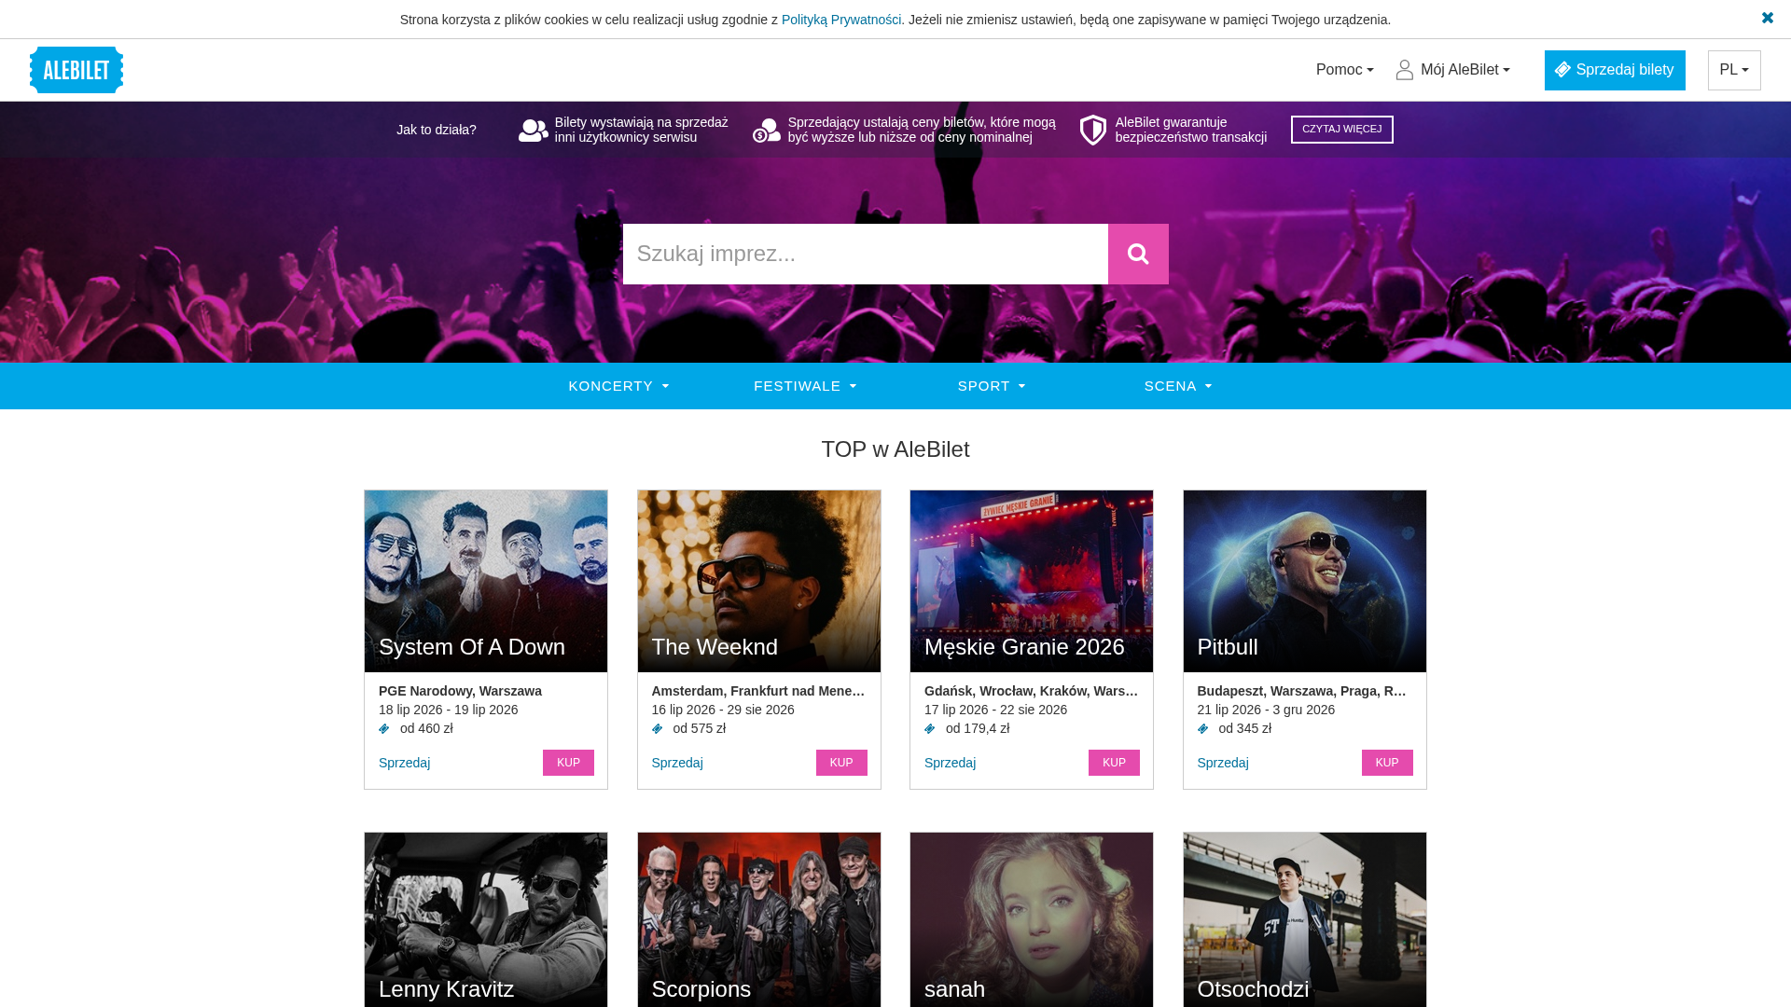Click the Sprzedaj bilety button
Screen dimensions: 1791x1007
pyautogui.click(x=1615, y=70)
